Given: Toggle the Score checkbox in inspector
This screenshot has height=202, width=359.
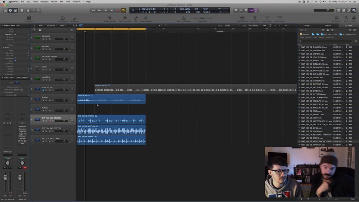Looking at the screenshot, I should pos(15,61).
